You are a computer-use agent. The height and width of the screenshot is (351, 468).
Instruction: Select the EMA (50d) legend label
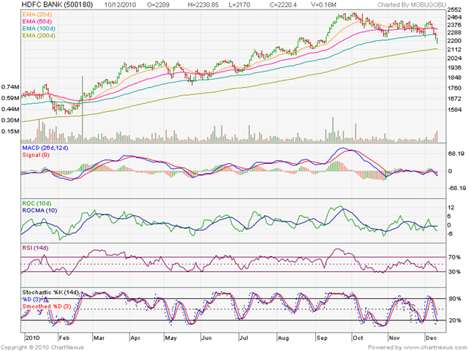tap(37, 21)
